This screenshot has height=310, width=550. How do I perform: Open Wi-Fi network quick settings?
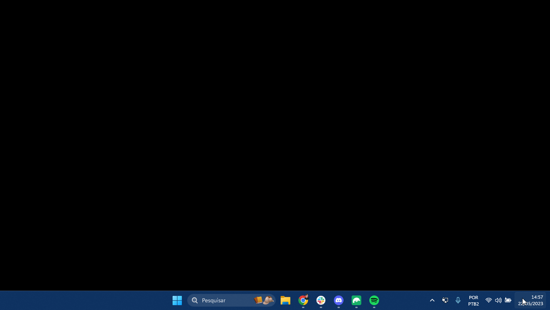click(x=489, y=300)
